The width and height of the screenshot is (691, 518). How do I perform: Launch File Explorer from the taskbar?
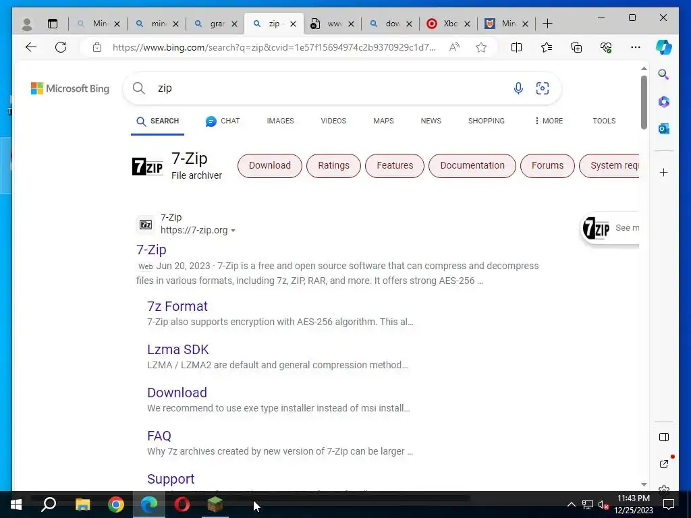coord(82,505)
